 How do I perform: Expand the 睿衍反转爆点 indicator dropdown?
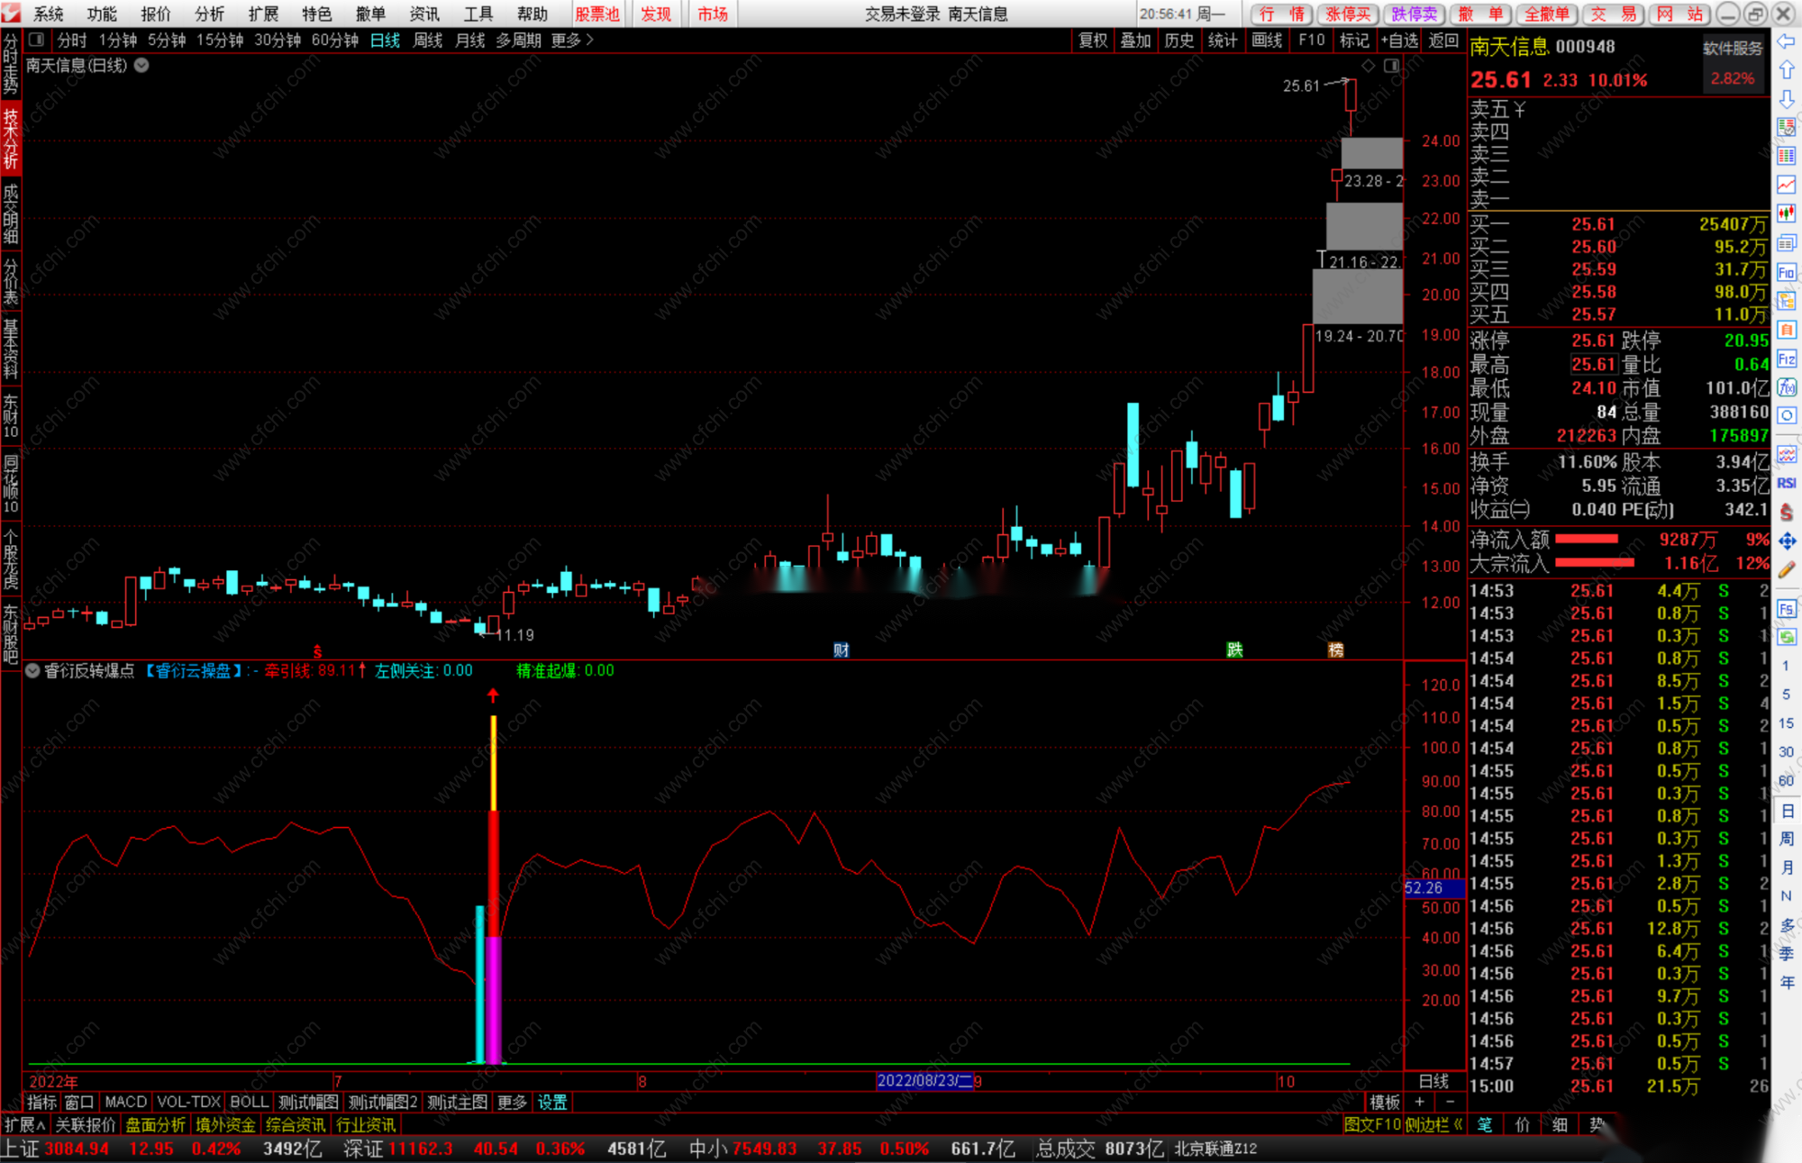(32, 671)
